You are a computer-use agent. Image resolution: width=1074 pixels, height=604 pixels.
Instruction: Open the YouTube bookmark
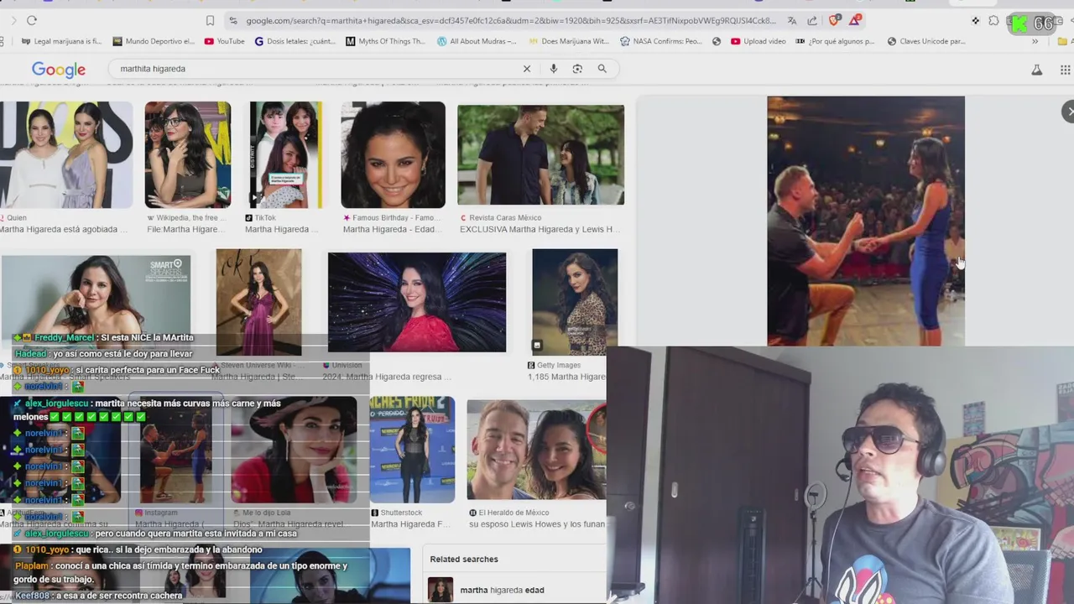tap(224, 41)
